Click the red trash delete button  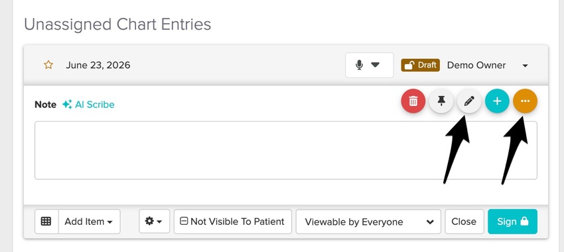click(413, 101)
